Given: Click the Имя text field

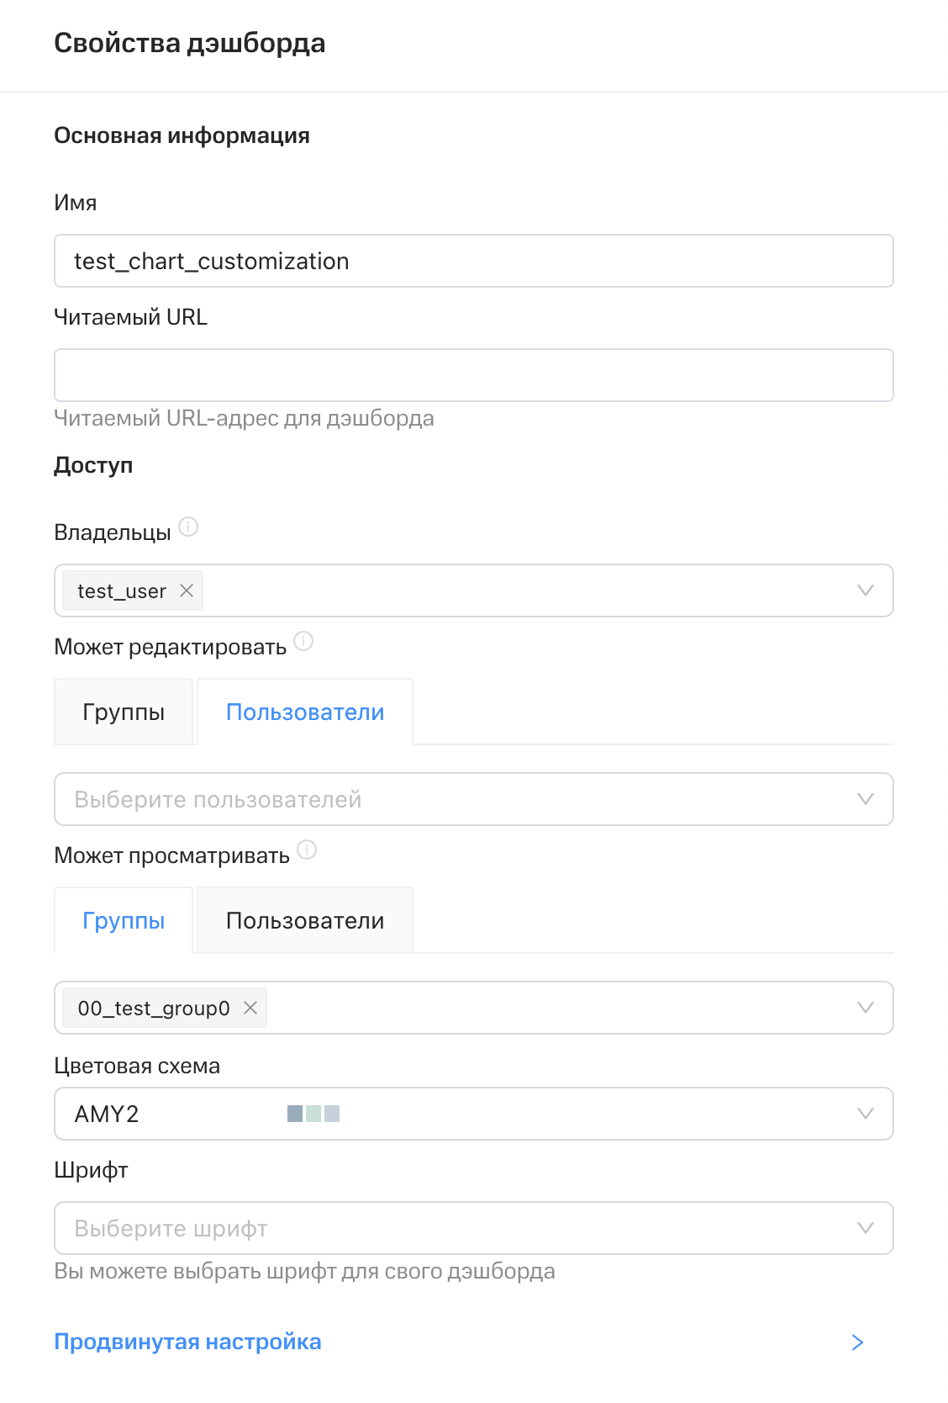Looking at the screenshot, I should pos(473,262).
